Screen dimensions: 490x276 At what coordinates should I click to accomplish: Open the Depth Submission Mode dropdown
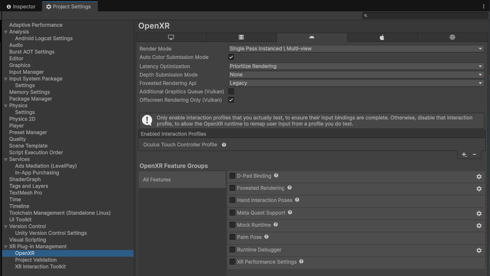pyautogui.click(x=356, y=75)
